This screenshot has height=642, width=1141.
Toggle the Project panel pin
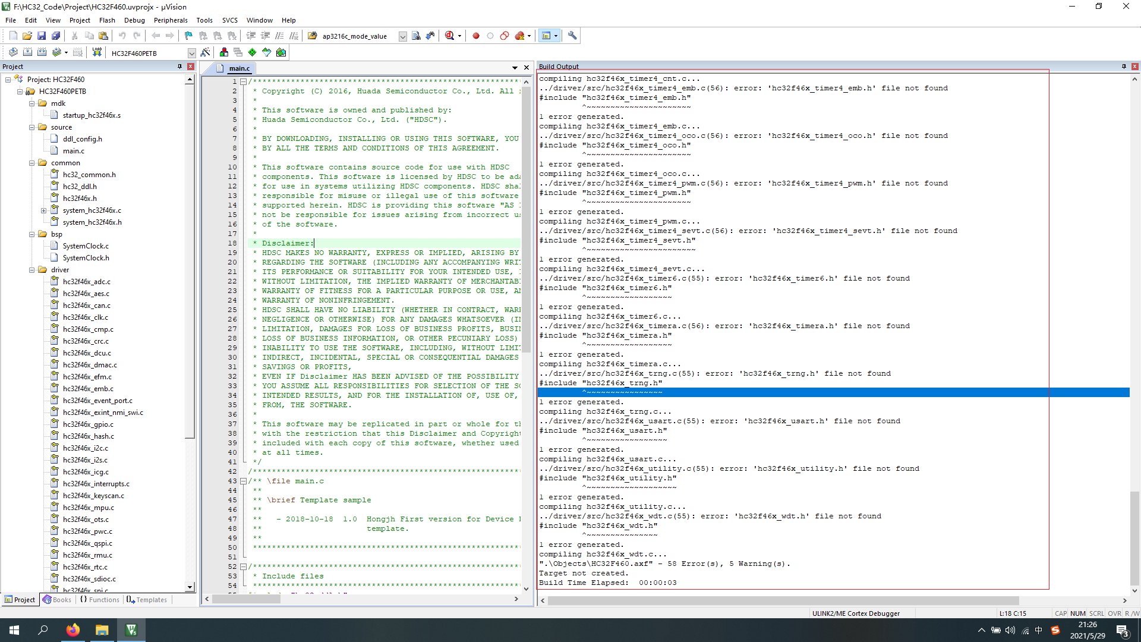(179, 67)
